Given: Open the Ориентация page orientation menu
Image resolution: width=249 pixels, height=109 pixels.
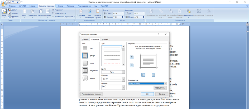Looking at the screenshot, I should point(32,13).
